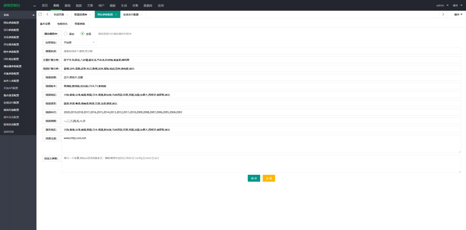The width and height of the screenshot is (466, 230).
Task: Switch to the 性能优化 tab
Action: tap(62, 24)
